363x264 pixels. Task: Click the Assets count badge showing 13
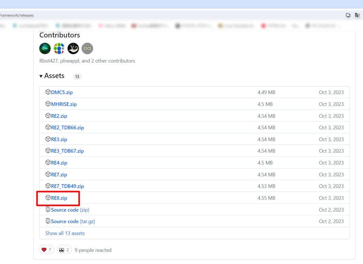(77, 76)
